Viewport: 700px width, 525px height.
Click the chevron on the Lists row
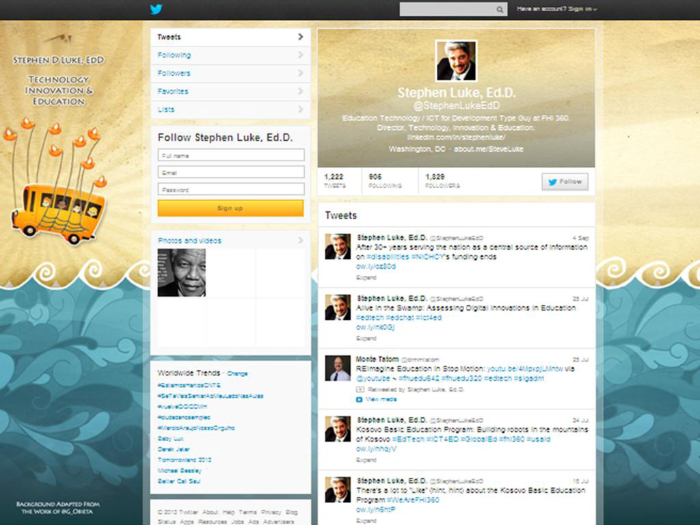pyautogui.click(x=301, y=109)
